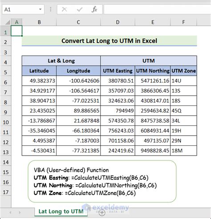211x219 pixels.
Task: Click latitude cell 4.495387
Action: pos(39,141)
